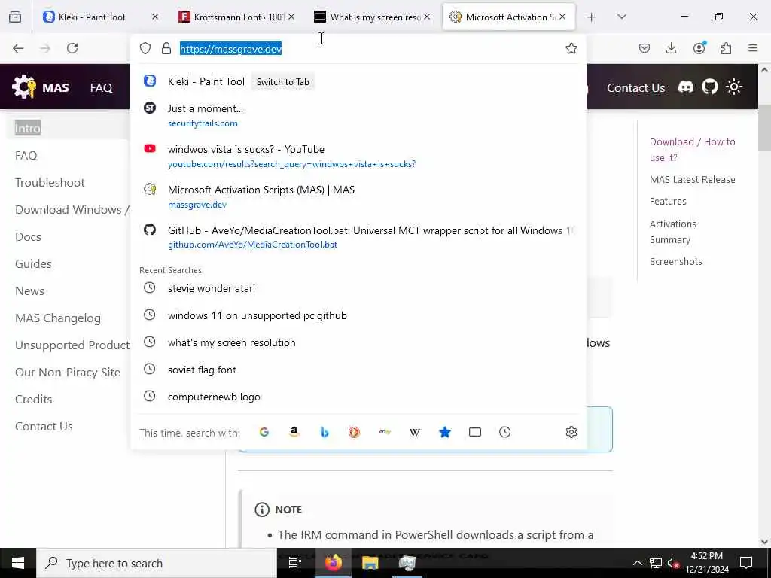The height and width of the screenshot is (578, 771).
Task: Open a new tab
Action: 592,17
